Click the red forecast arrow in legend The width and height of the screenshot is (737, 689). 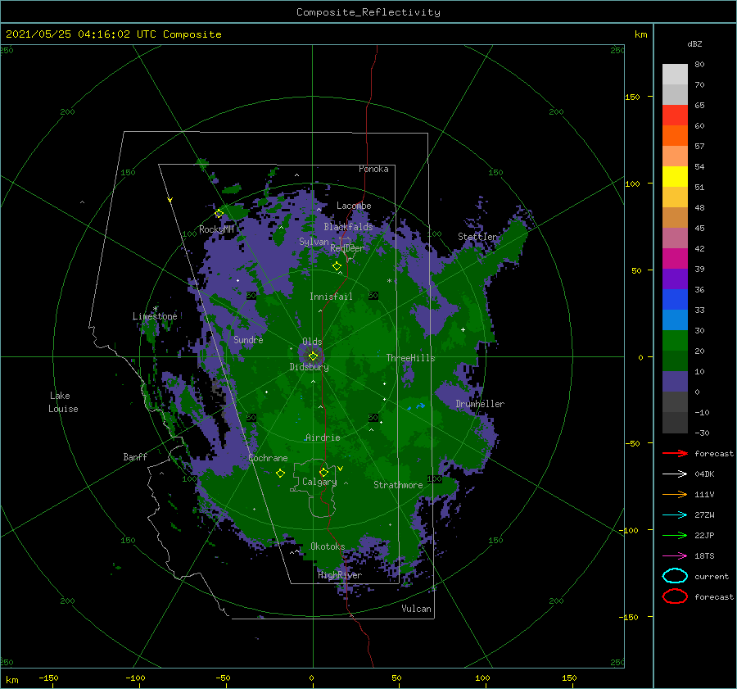click(675, 453)
